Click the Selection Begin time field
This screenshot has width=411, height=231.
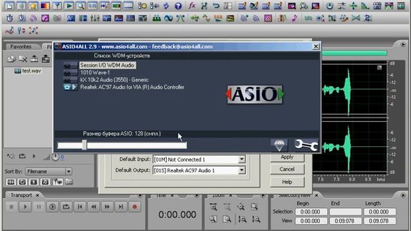[x=311, y=212]
